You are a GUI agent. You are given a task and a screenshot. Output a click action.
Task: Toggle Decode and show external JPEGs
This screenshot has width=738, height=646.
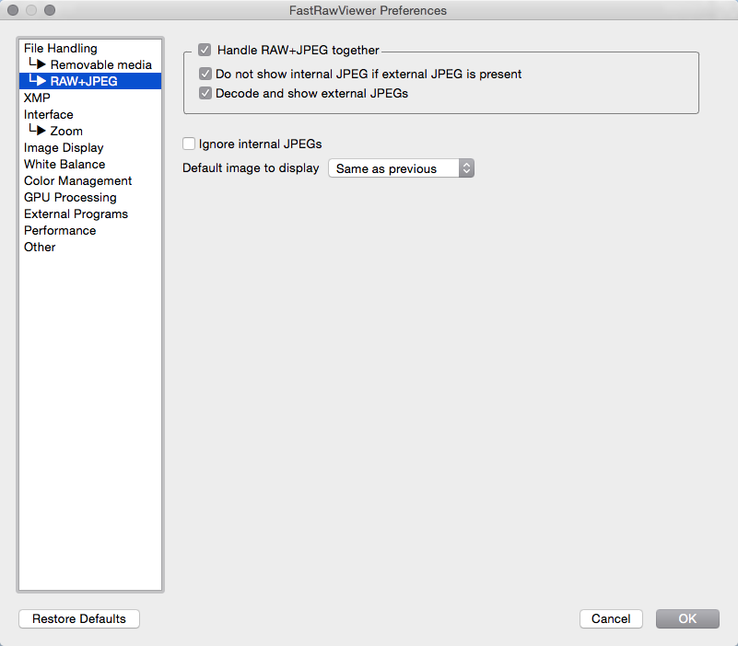(x=205, y=93)
